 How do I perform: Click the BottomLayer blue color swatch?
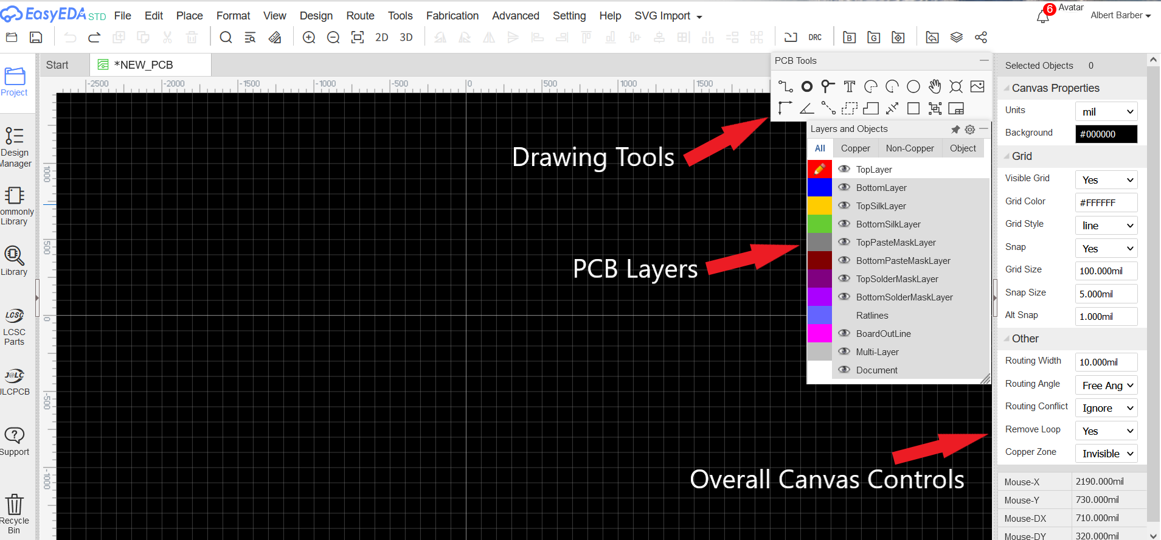819,187
